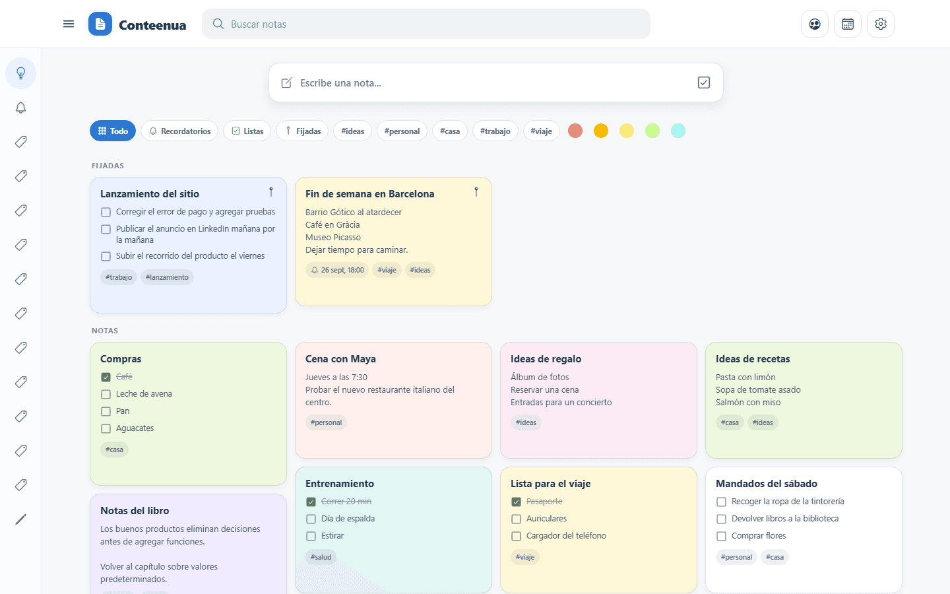This screenshot has height=594, width=950.
Task: Click the search magnifier icon
Action: click(x=218, y=24)
